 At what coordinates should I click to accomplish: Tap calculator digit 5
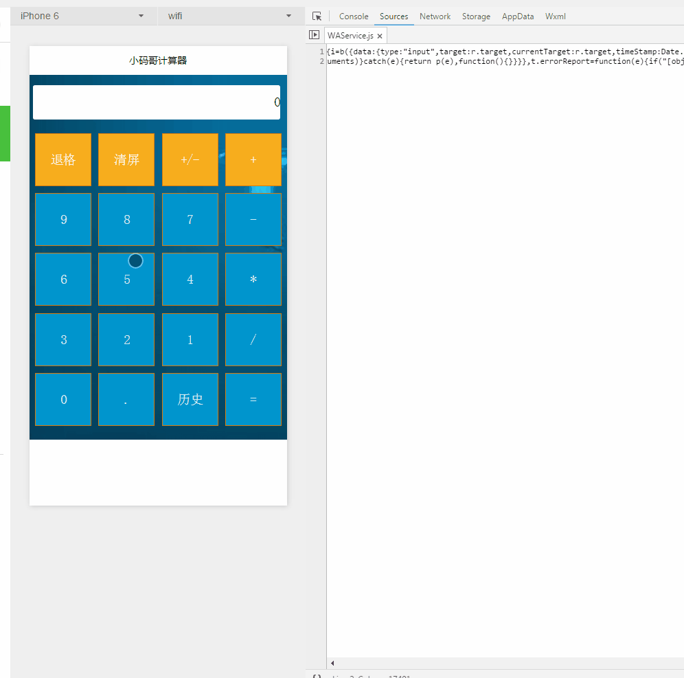click(x=126, y=279)
